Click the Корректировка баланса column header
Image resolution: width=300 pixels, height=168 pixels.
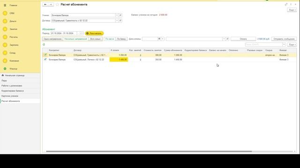pyautogui.click(x=195, y=50)
